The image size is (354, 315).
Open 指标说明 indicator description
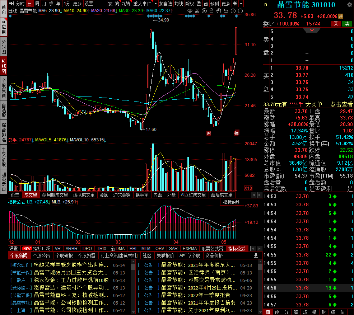(x=232, y=202)
